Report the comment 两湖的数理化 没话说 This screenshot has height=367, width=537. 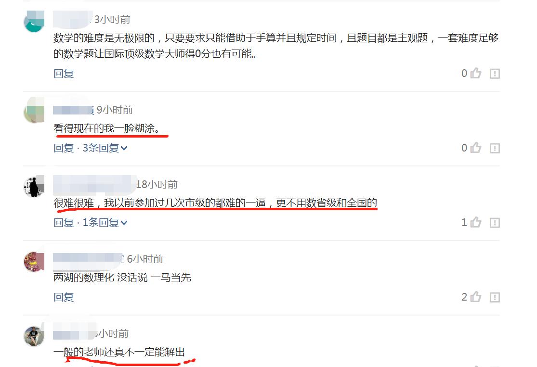pyautogui.click(x=495, y=297)
